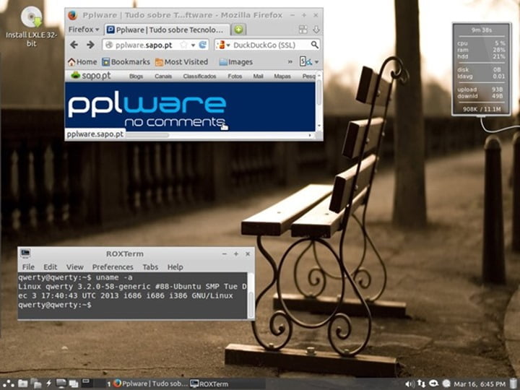The image size is (520, 390).
Task: Open the Images bookmark folder
Action: [235, 61]
